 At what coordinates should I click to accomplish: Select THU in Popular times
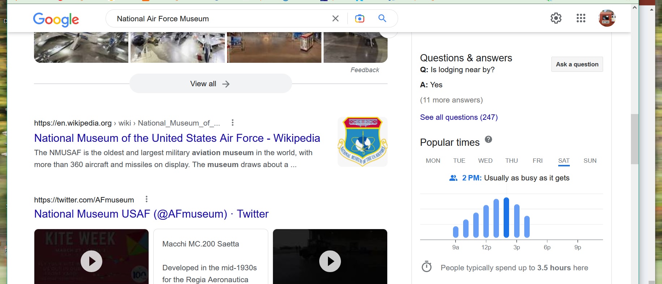pos(512,161)
